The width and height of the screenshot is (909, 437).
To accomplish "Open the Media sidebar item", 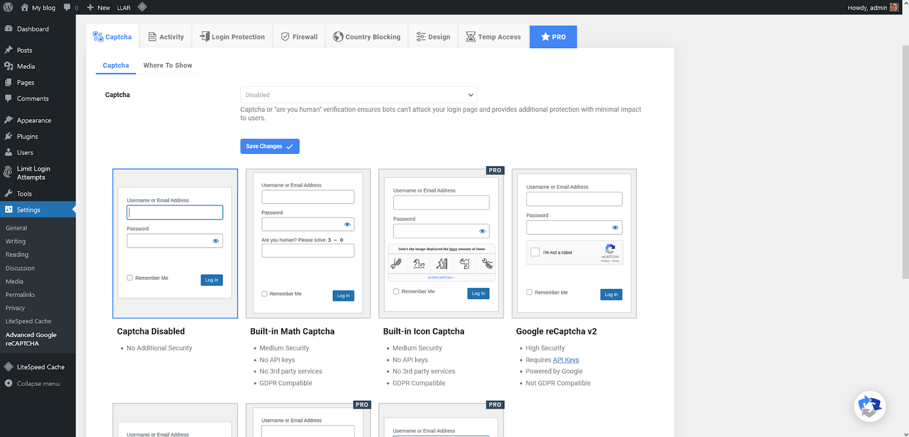I will tap(37, 66).
